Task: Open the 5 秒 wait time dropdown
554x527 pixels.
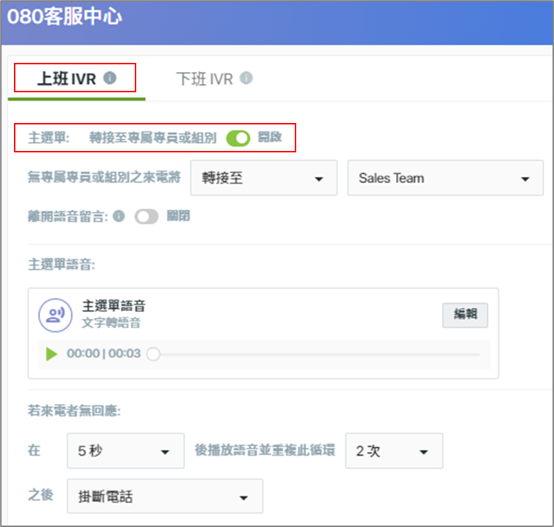Action: (x=126, y=451)
